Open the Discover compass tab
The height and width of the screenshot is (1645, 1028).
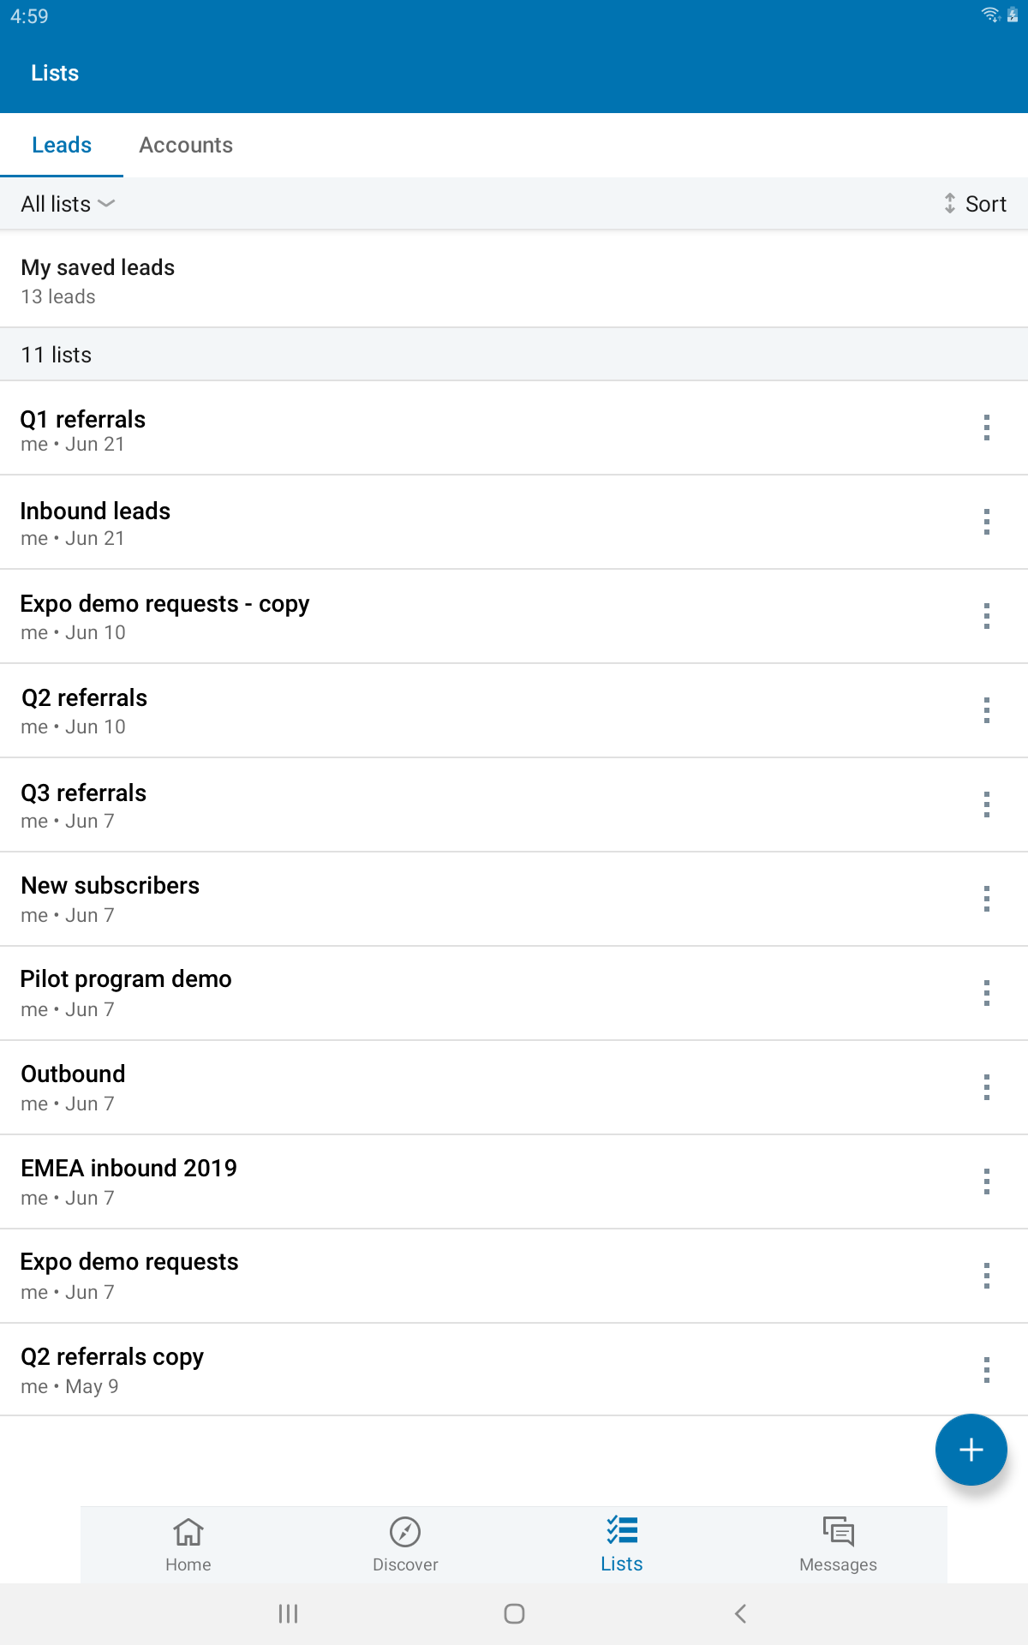[x=405, y=1545]
